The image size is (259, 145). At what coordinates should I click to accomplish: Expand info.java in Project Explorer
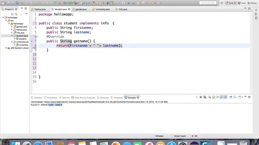[x=12, y=33]
